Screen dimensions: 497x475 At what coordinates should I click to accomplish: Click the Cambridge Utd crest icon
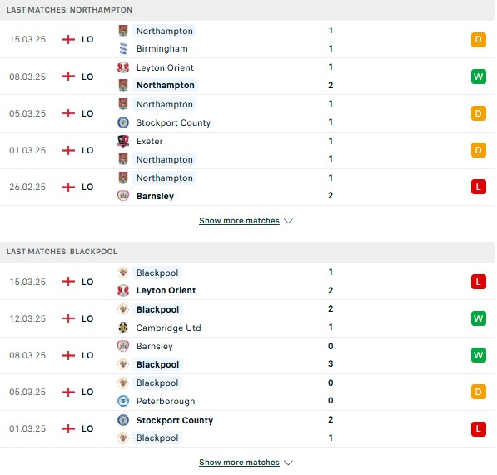[x=123, y=327]
